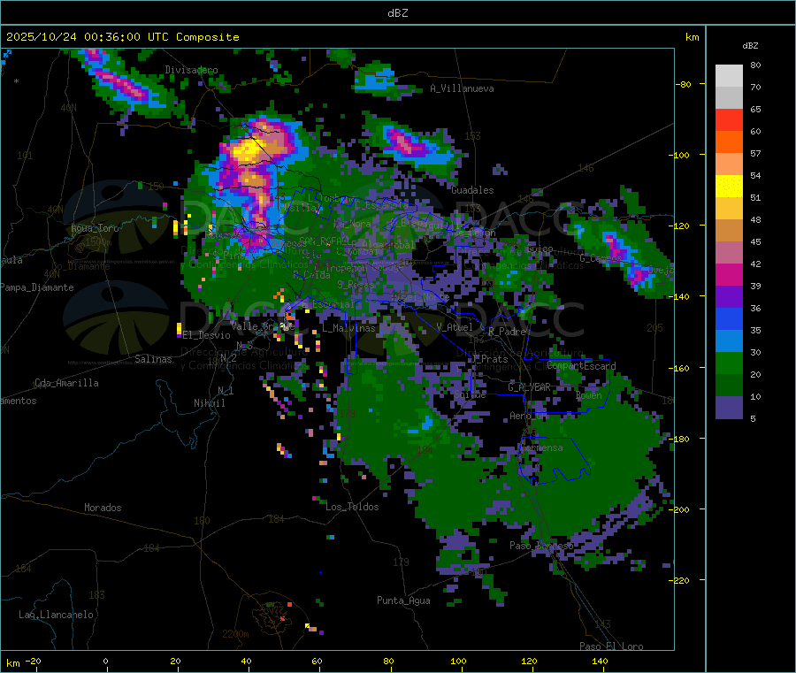This screenshot has height=673, width=796.
Task: Click the Divisadero map label
Action: click(191, 70)
